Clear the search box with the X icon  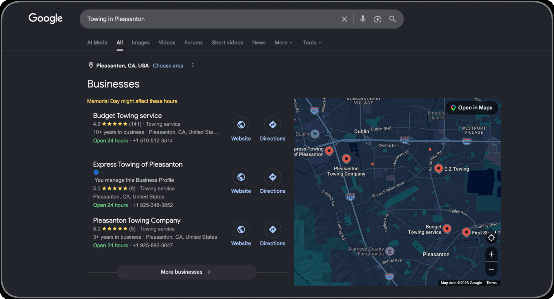click(x=344, y=19)
